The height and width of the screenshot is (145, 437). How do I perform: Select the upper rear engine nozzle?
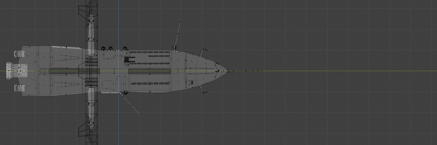click(x=19, y=54)
